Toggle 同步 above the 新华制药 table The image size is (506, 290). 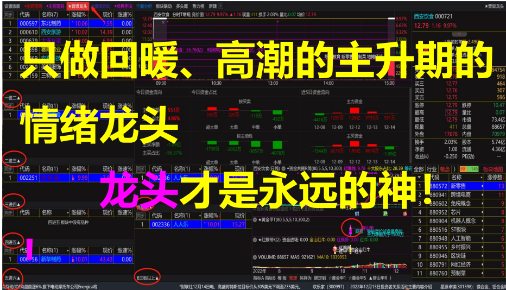pos(9,250)
